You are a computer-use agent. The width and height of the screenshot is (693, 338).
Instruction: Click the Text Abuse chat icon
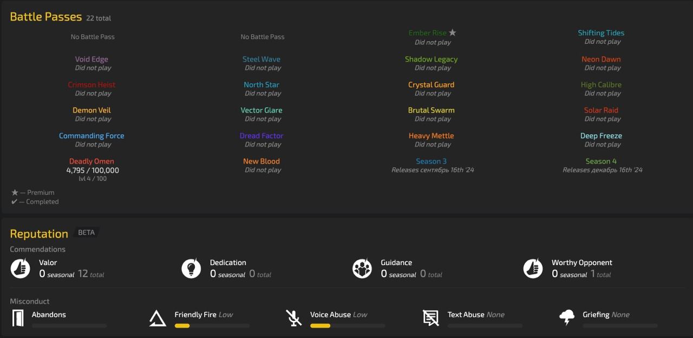pyautogui.click(x=430, y=318)
